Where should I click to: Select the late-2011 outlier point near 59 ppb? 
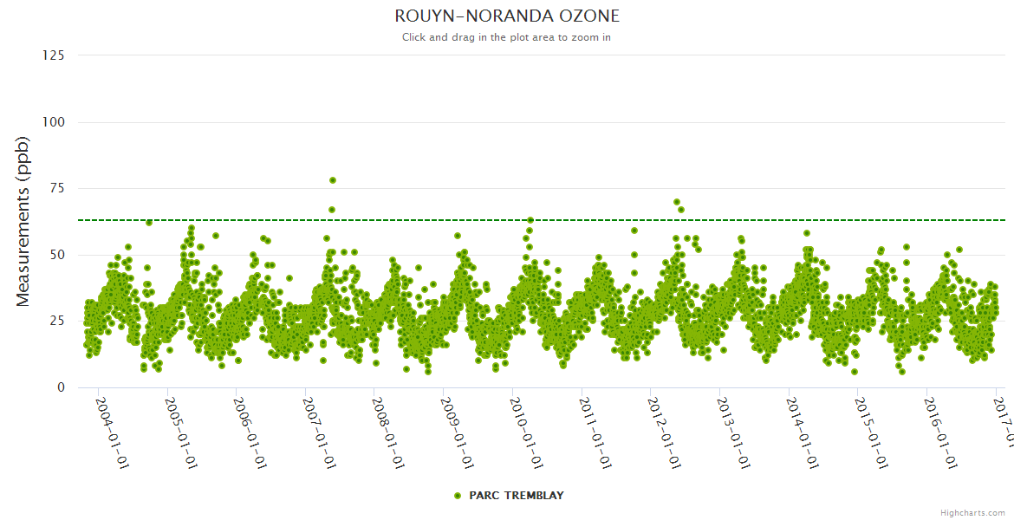[x=634, y=231]
